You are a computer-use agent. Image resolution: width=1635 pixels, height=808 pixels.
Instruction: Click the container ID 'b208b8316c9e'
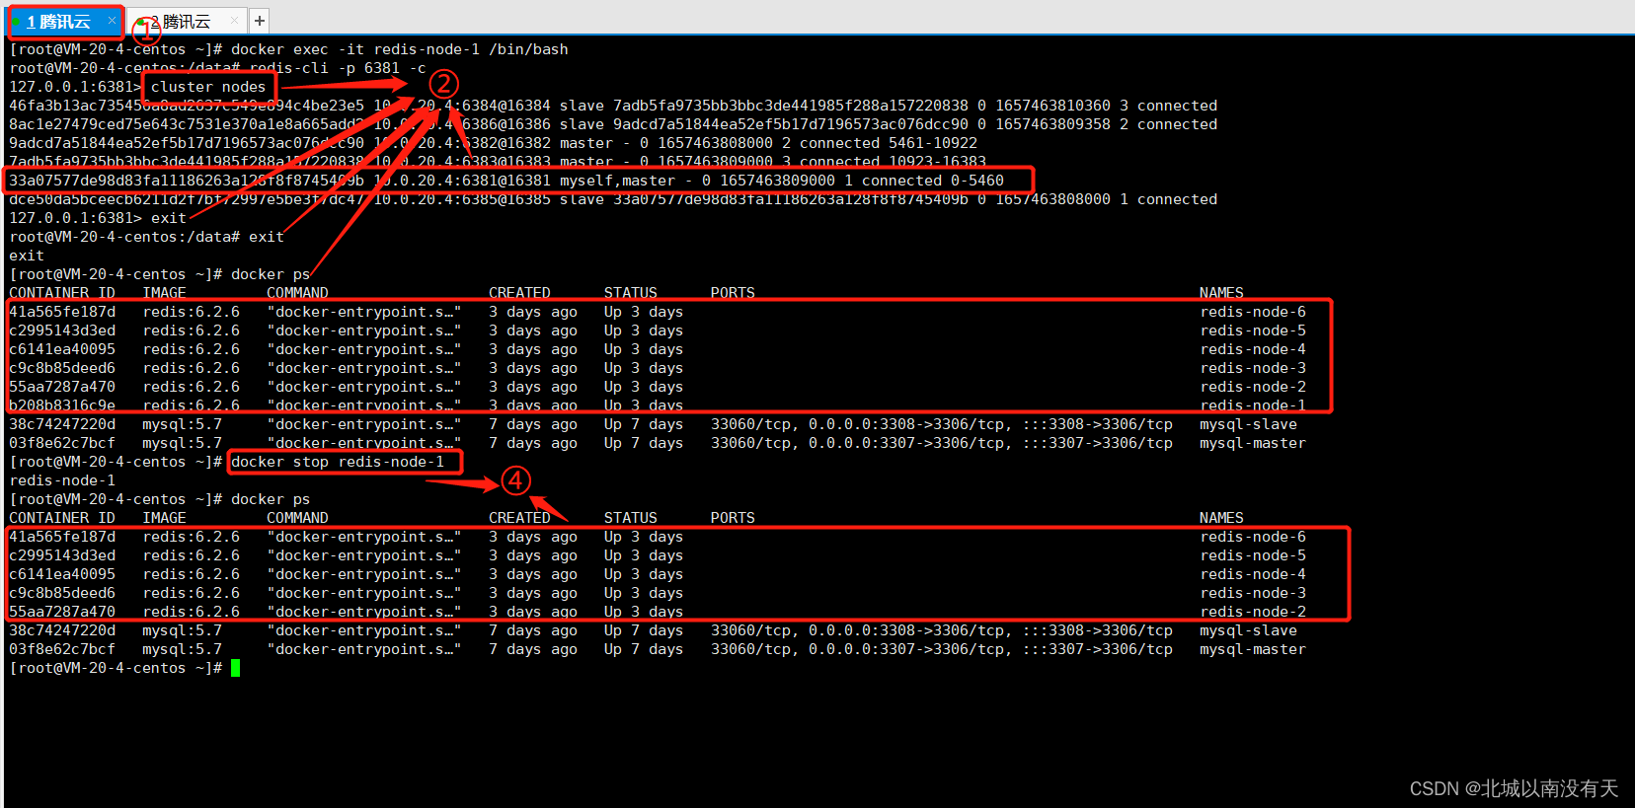pyautogui.click(x=62, y=405)
